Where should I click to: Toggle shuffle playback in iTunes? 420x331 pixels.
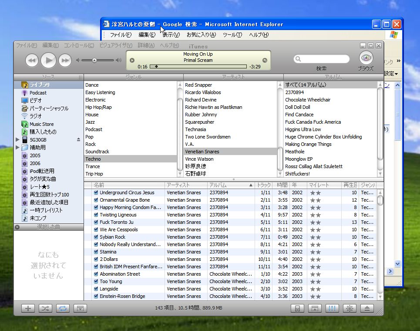tap(45, 308)
